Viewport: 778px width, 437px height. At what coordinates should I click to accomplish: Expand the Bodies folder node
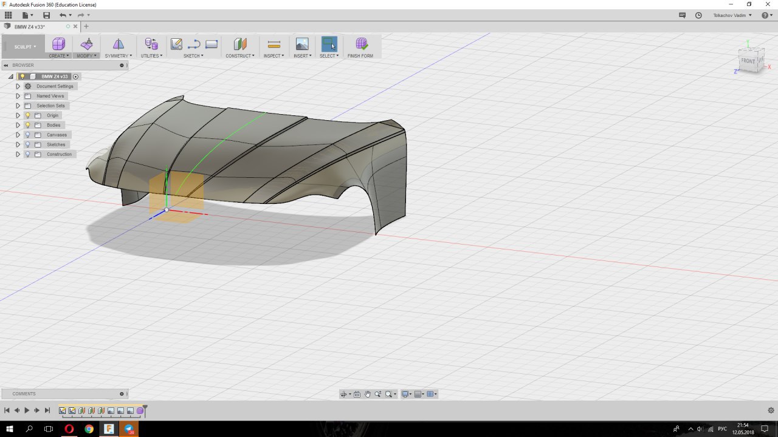pyautogui.click(x=18, y=125)
